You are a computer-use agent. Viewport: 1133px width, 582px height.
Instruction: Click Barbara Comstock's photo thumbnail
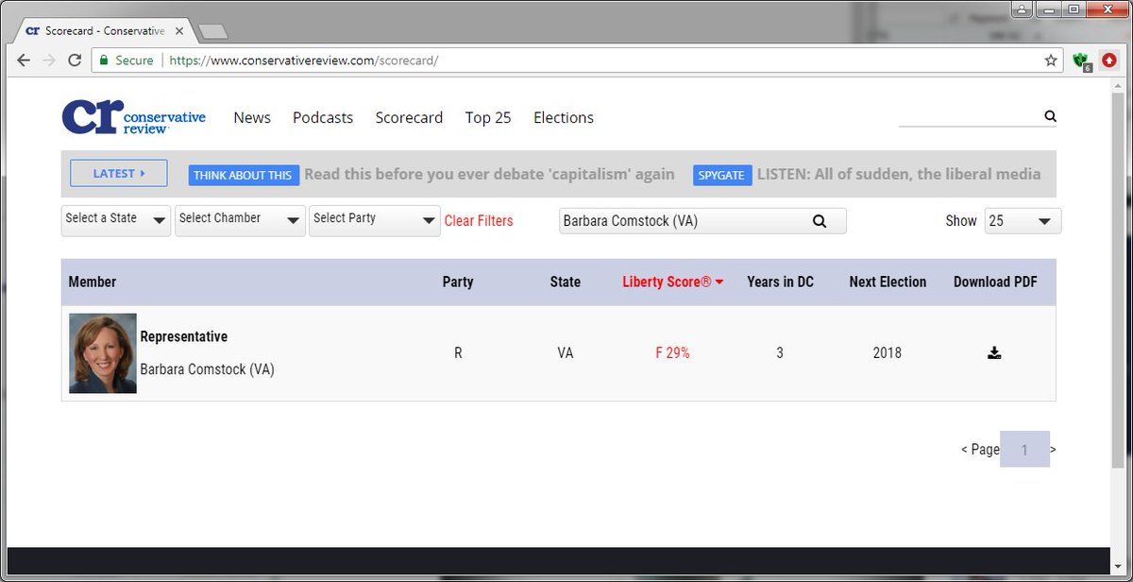point(103,353)
